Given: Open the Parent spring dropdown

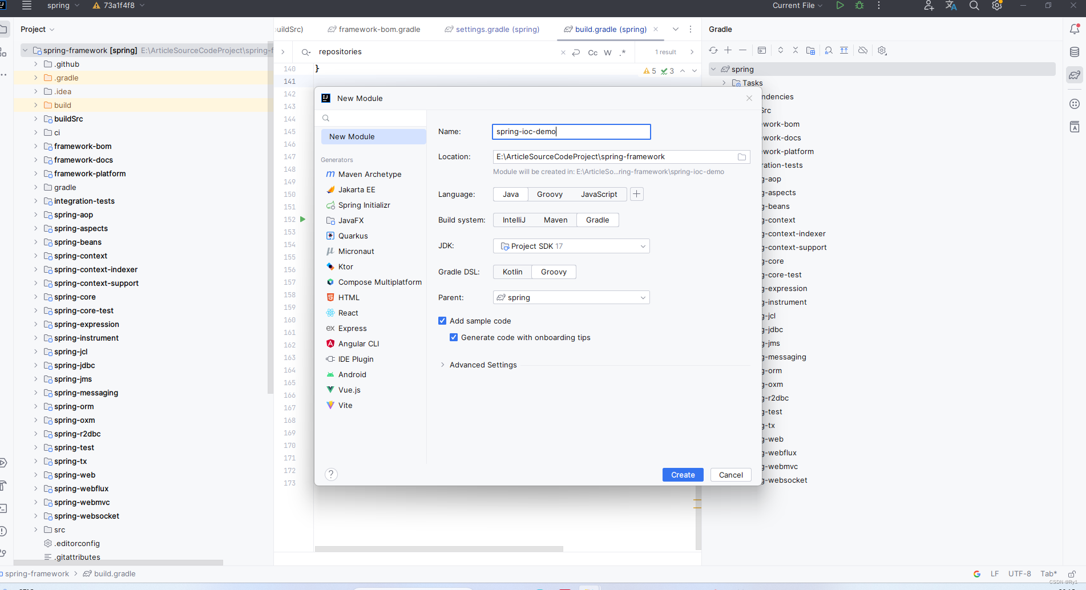Looking at the screenshot, I should (x=571, y=298).
